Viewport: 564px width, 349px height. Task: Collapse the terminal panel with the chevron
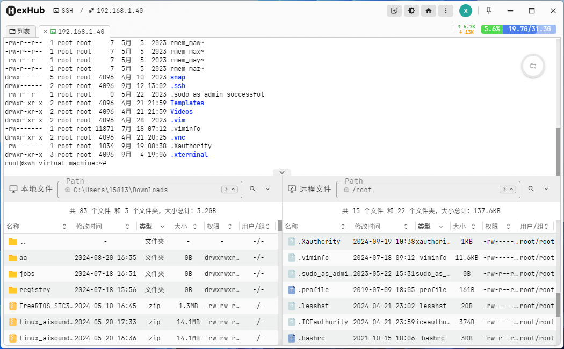(x=281, y=172)
